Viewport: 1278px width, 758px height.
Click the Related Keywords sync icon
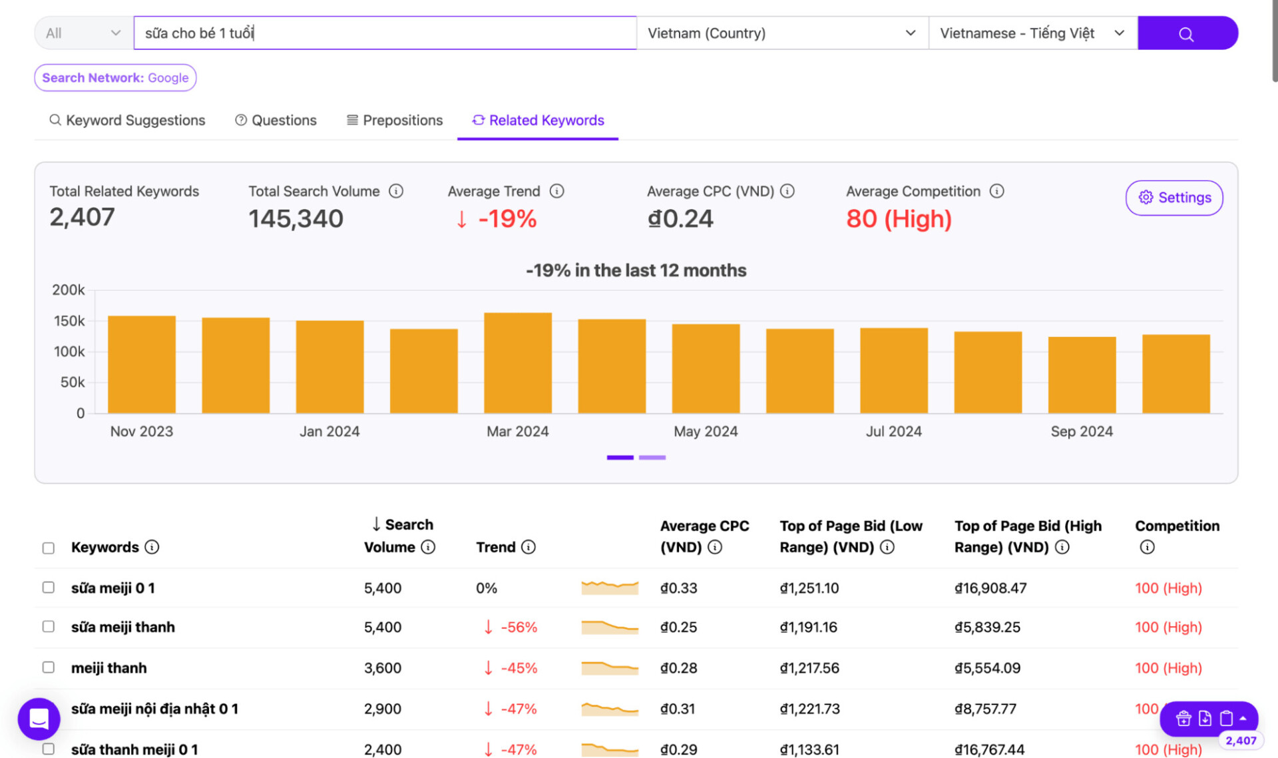[x=477, y=119]
